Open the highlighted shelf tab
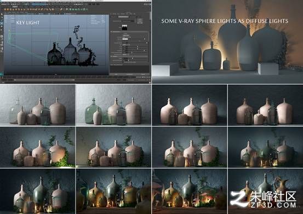 coord(15,7)
